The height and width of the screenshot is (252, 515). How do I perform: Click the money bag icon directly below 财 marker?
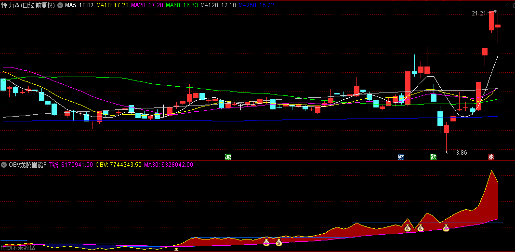(x=408, y=228)
